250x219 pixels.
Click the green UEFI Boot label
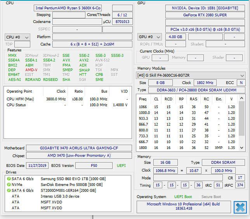pyautogui.click(x=183, y=197)
